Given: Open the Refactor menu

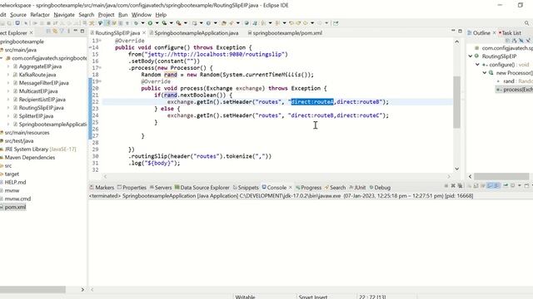Looking at the screenshot, I should (x=40, y=15).
